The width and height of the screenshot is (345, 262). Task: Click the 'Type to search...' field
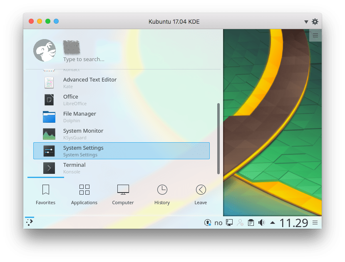point(84,59)
